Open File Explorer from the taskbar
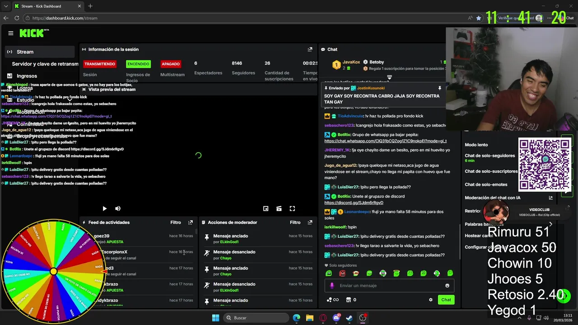This screenshot has width=578, height=325. 310,318
